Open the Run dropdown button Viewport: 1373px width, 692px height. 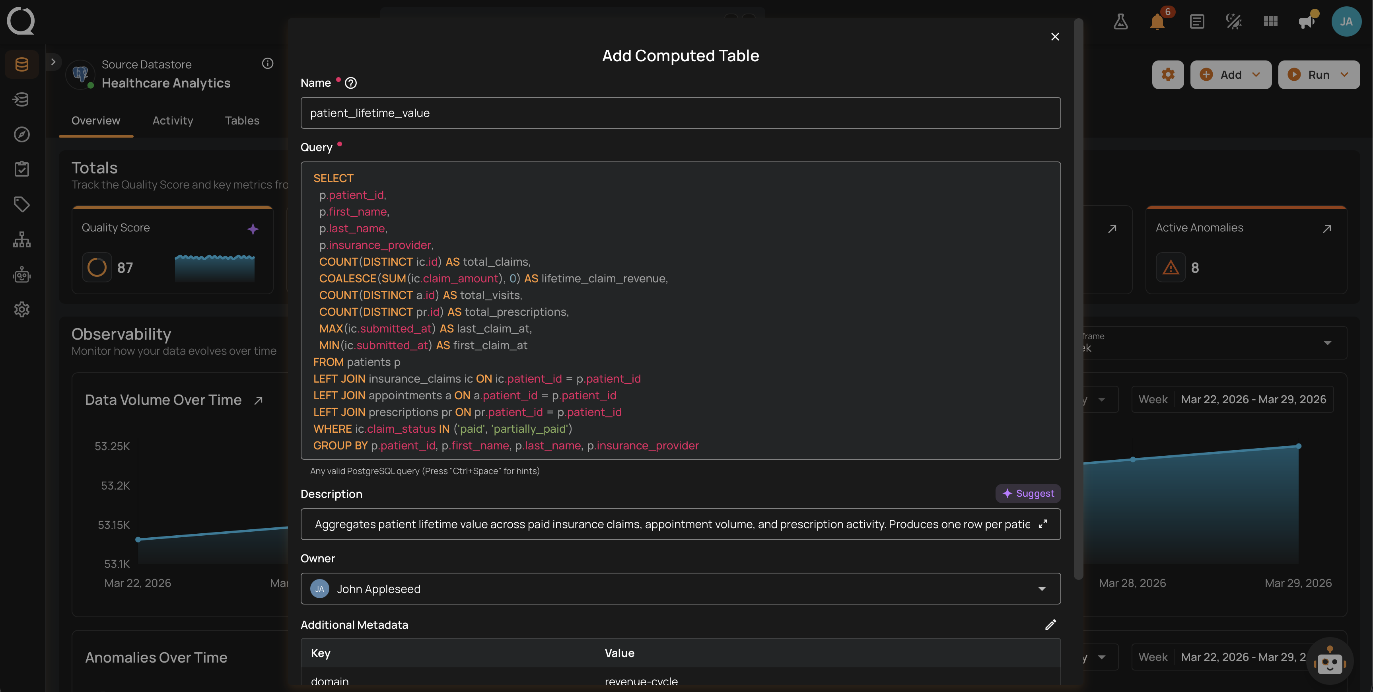pyautogui.click(x=1319, y=75)
